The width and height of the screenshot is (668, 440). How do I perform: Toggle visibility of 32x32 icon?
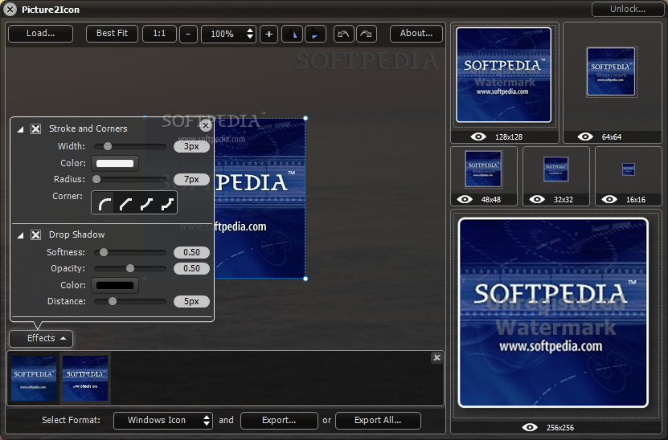point(537,199)
